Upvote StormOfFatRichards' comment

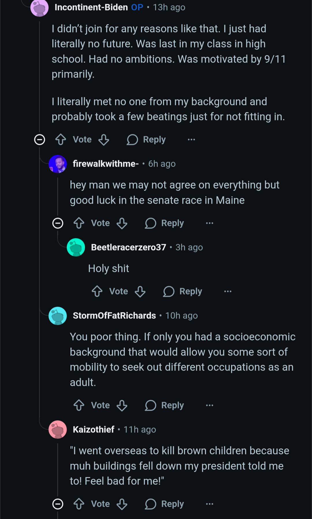[x=79, y=405]
